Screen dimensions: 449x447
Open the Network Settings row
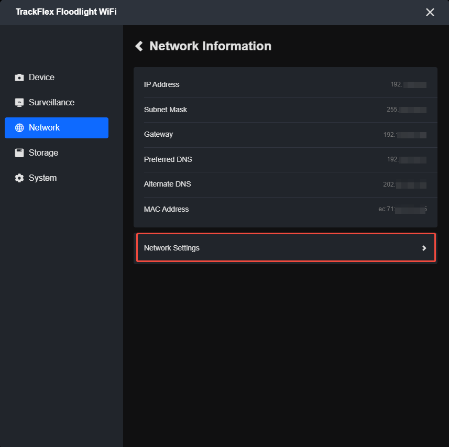[x=286, y=248]
